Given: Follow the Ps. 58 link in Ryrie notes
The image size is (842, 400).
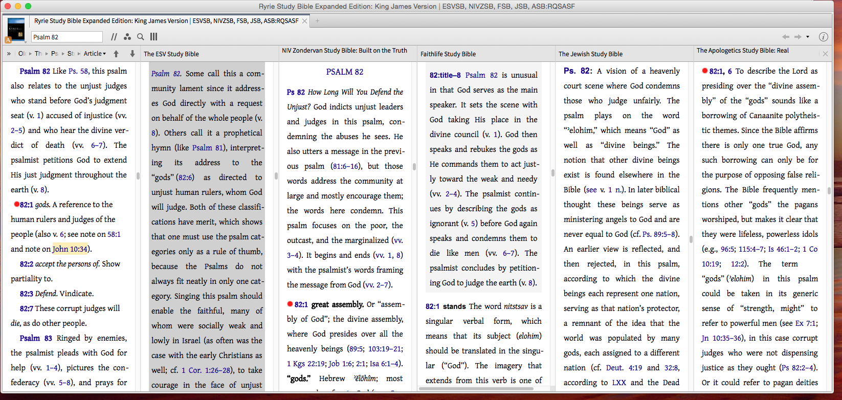Looking at the screenshot, I should click(x=79, y=71).
